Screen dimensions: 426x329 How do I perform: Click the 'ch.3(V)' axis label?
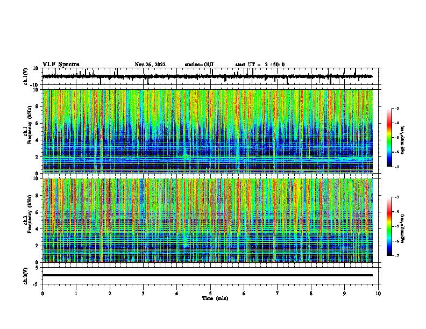26,276
